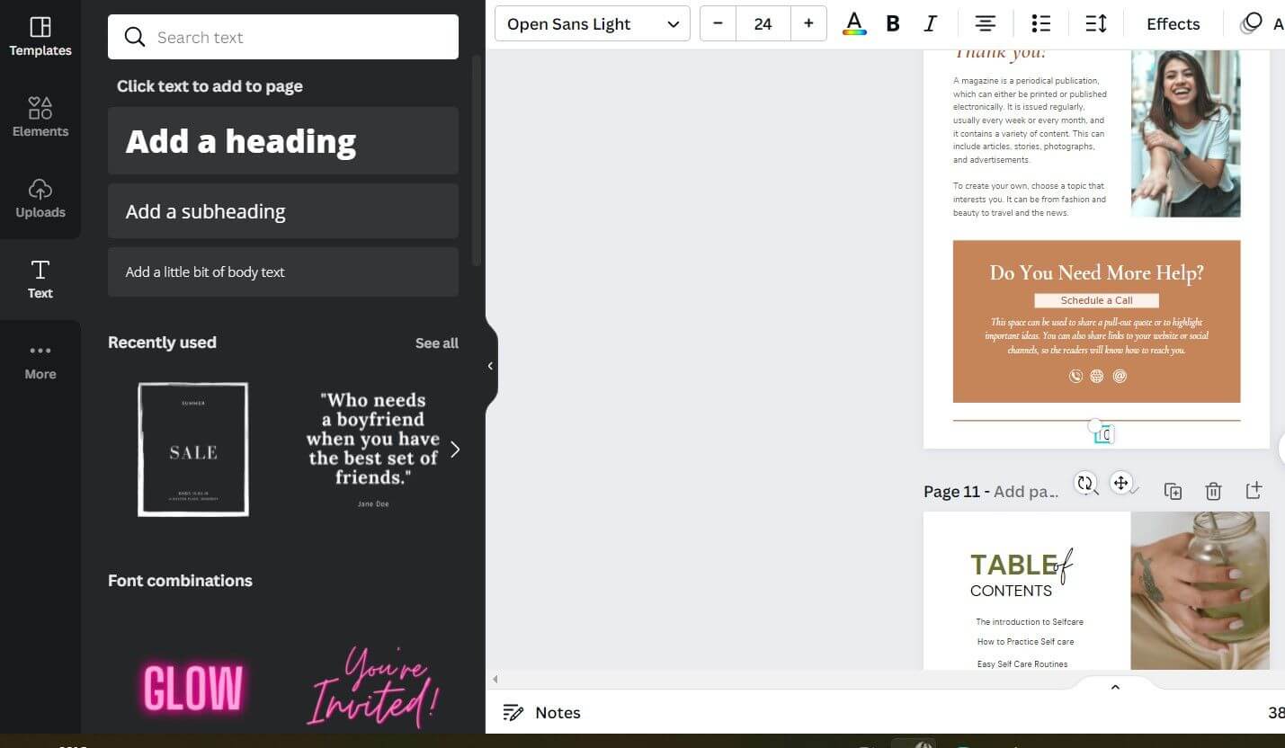Image resolution: width=1285 pixels, height=748 pixels.
Task: Open the More sidebar menu
Action: click(x=40, y=360)
